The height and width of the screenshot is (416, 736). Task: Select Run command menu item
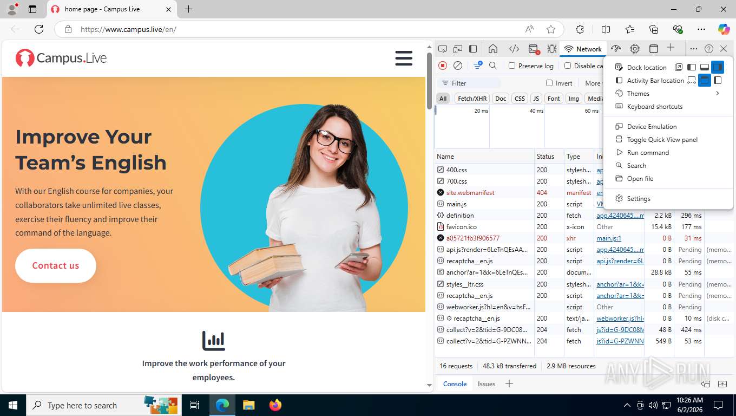tap(668, 152)
